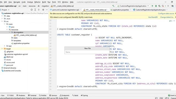176x99 pixels.
Task: Expand the java folder
Action: click(7, 27)
